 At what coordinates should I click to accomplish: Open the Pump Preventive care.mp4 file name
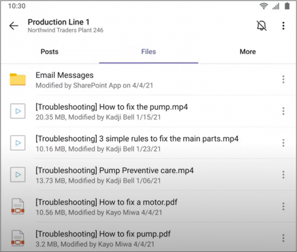115,171
